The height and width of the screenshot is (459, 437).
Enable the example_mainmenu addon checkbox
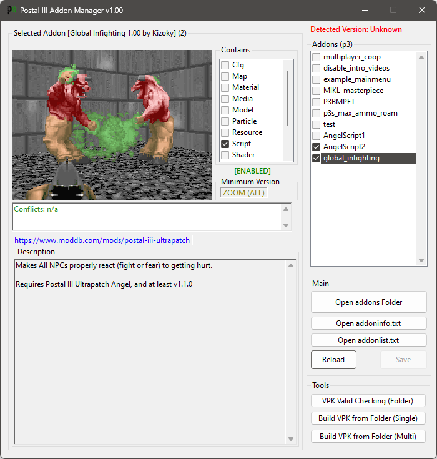(316, 80)
